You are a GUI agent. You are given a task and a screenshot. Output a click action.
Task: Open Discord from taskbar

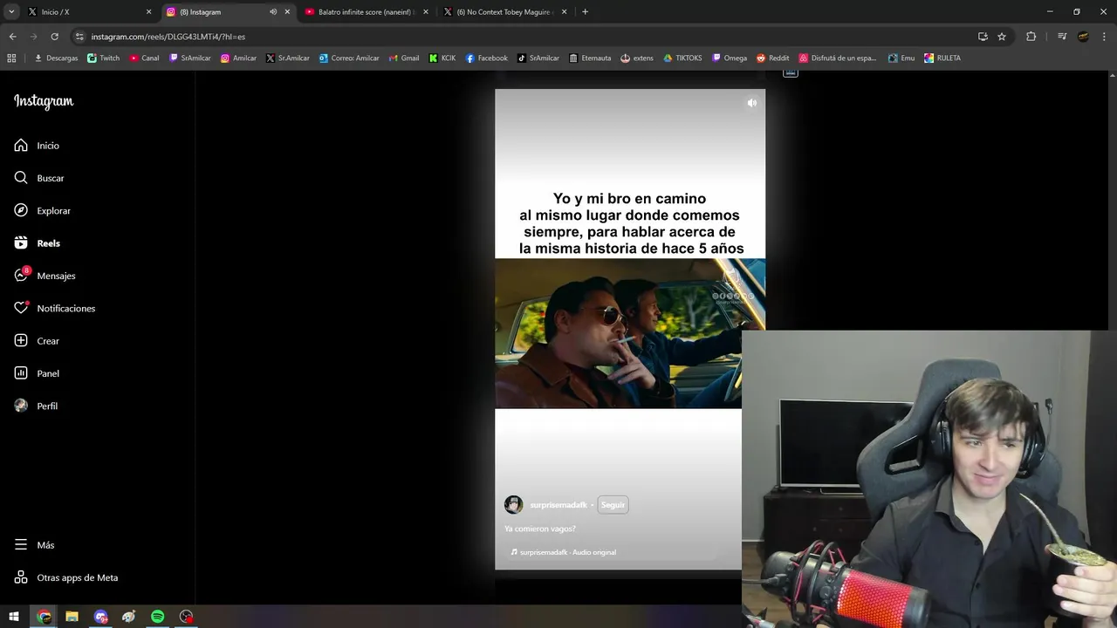(x=101, y=617)
